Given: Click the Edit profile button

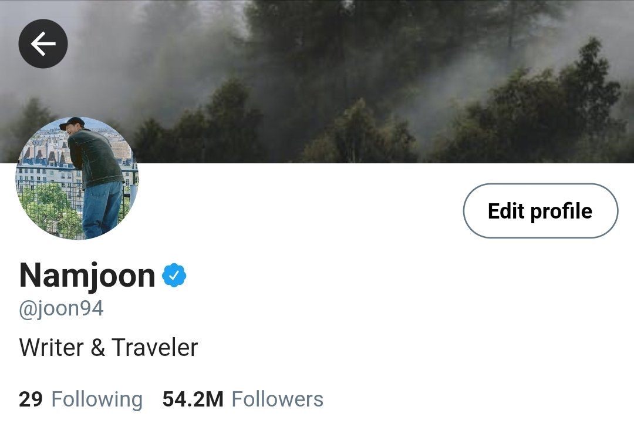Looking at the screenshot, I should (x=540, y=211).
